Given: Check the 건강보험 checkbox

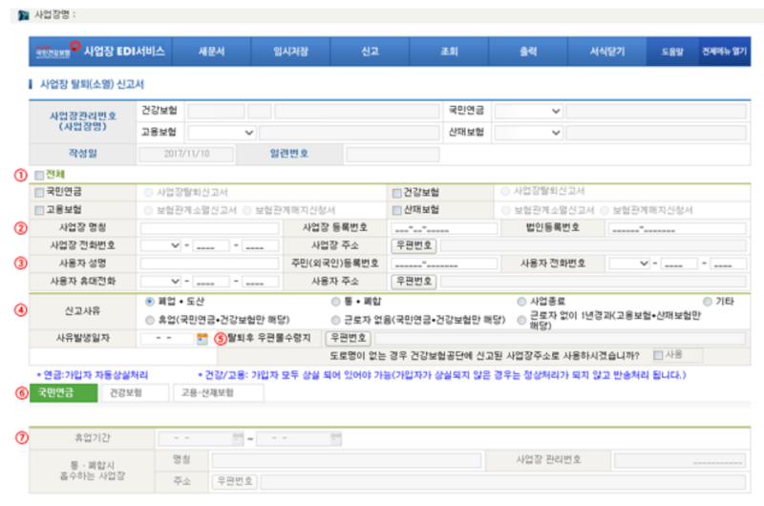Looking at the screenshot, I should 397,193.
